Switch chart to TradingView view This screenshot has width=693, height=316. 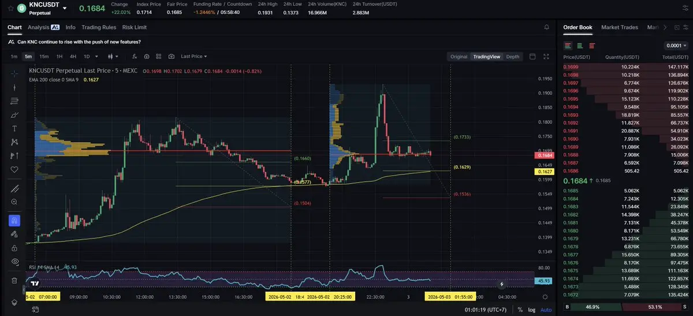(486, 57)
